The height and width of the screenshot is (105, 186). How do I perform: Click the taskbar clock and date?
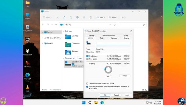tap(158, 103)
